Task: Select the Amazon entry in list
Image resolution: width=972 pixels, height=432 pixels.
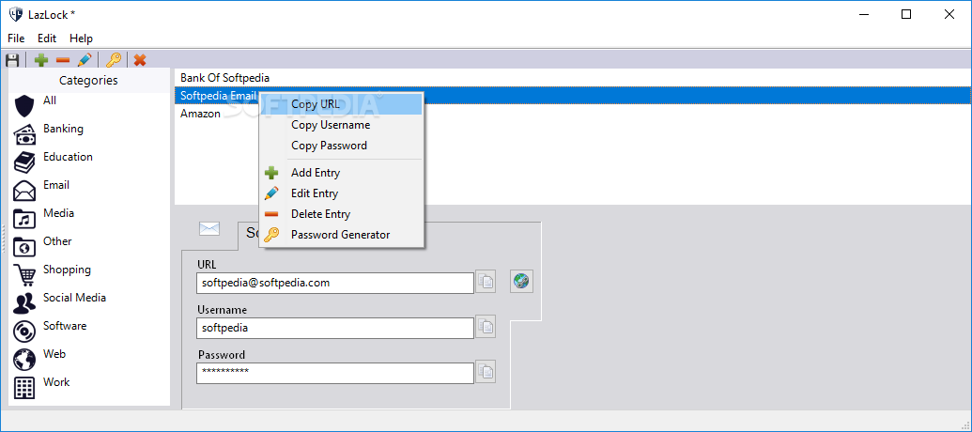Action: pos(573,114)
